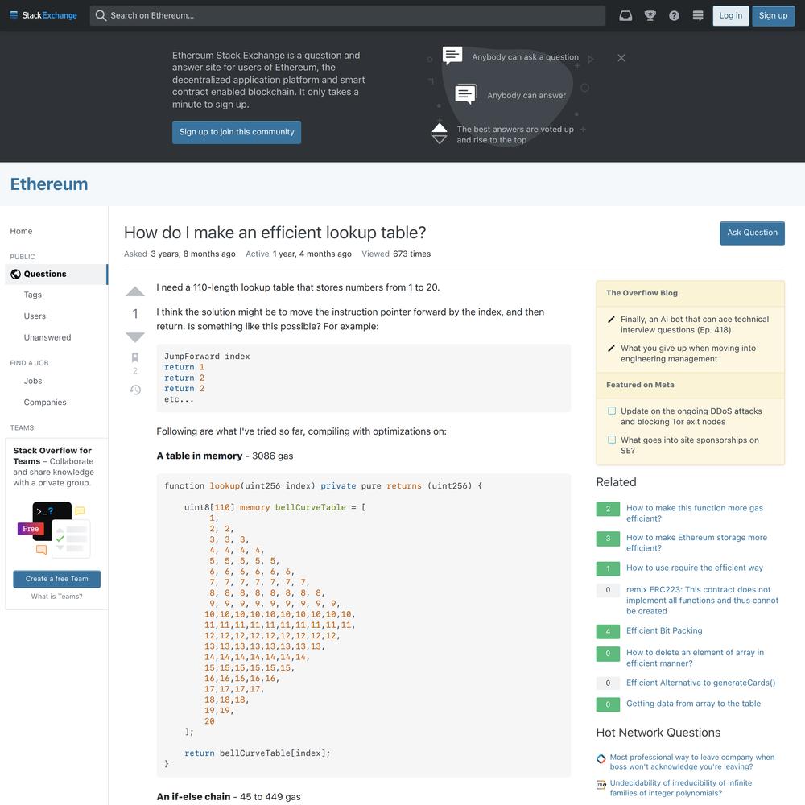This screenshot has width=805, height=805.
Task: Open the inbox icon in top bar
Action: 625,15
